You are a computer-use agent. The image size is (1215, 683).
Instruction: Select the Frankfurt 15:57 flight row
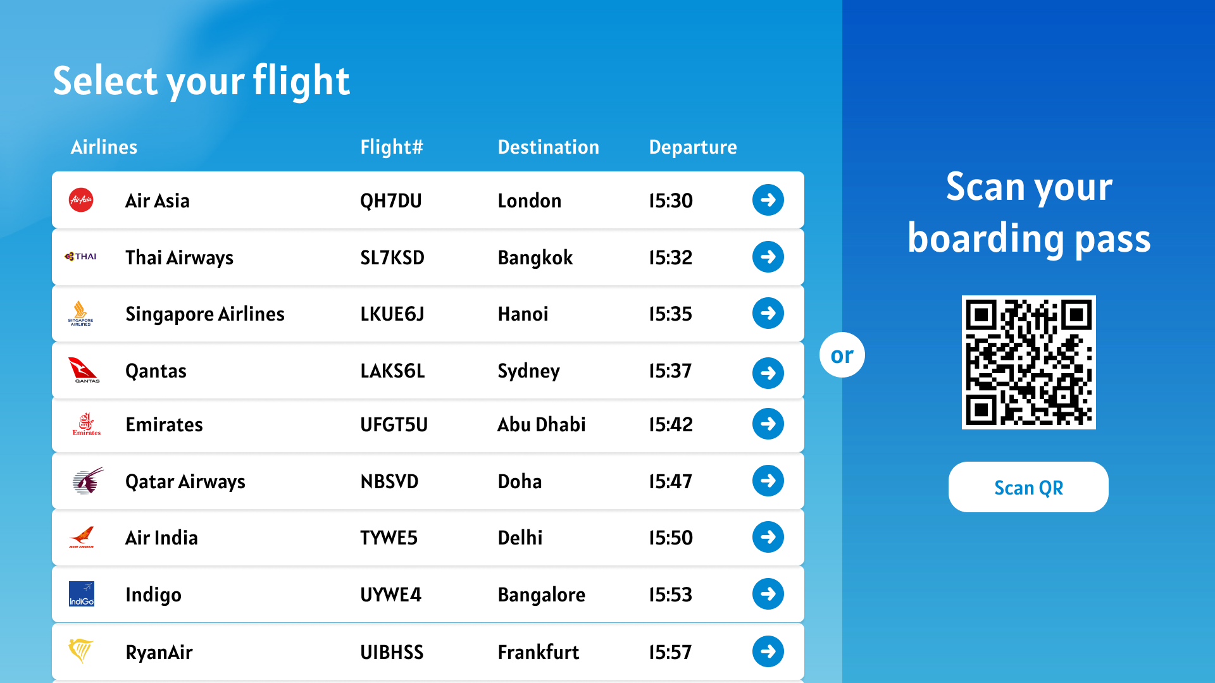428,651
